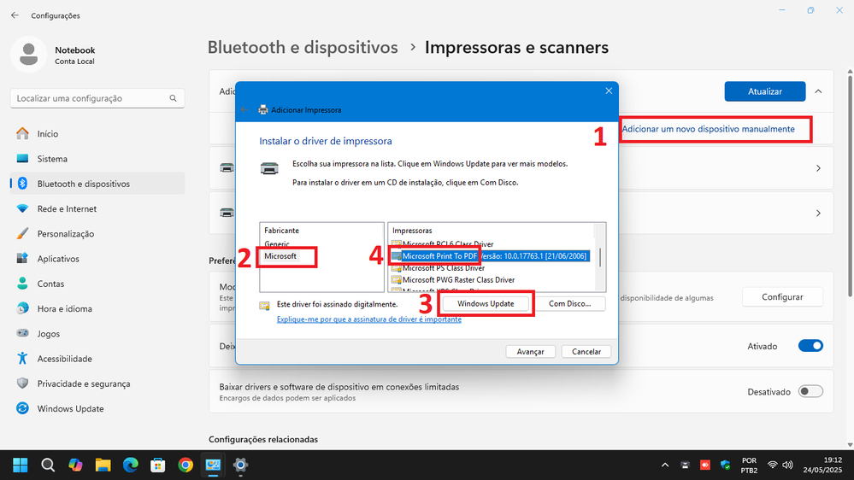Collapse the add device section chevron
854x480 pixels.
click(x=819, y=91)
